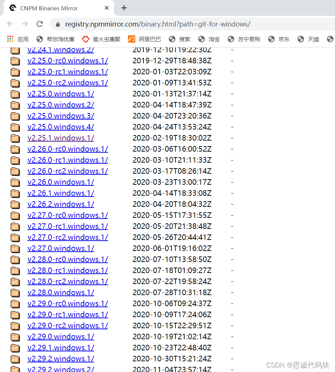
Task: Open v2.28.0-rc2.windows.1/ folder link
Action: pos(68,281)
